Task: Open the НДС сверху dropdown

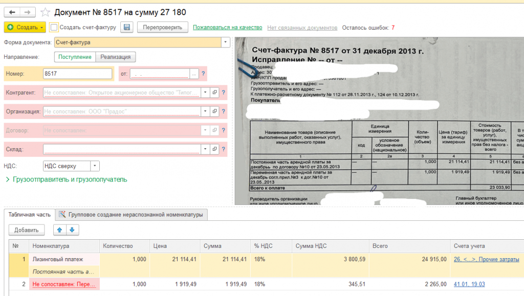Action: (x=95, y=166)
